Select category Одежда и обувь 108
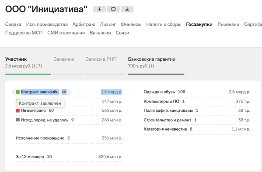This screenshot has height=172, width=262. (x=164, y=92)
